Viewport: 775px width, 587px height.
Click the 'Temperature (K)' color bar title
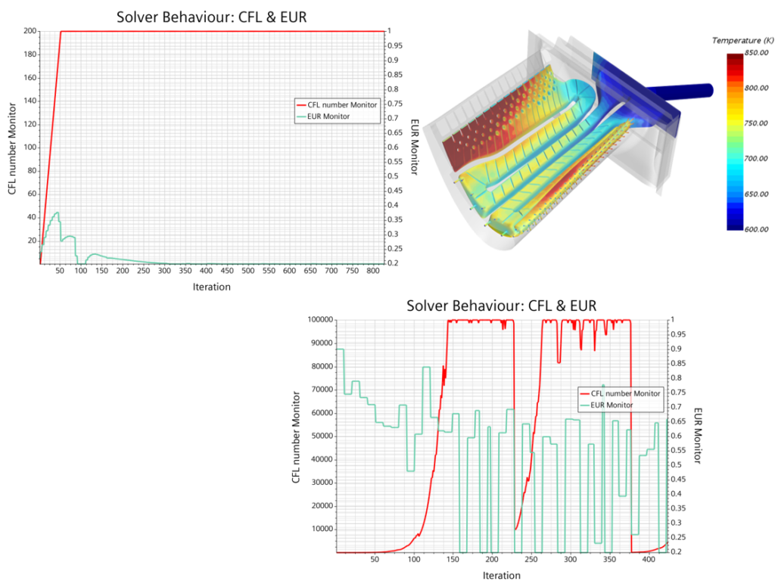742,40
